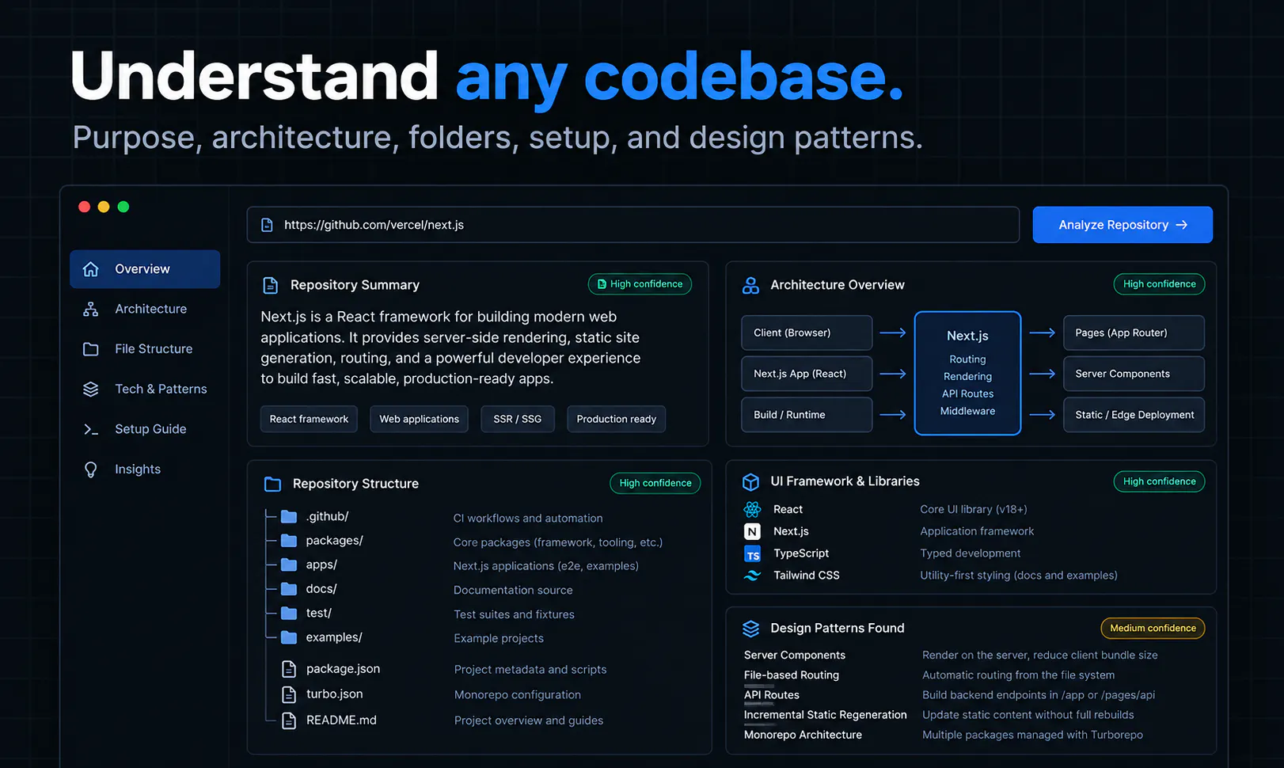
Task: Click the Client (Browser) architecture node
Action: click(807, 333)
